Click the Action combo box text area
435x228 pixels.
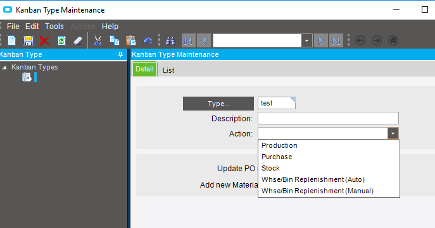point(323,134)
